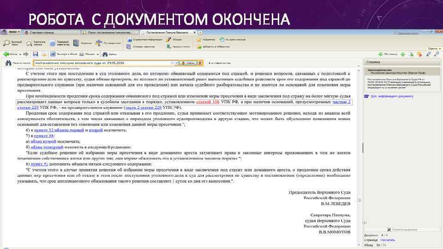This screenshot has width=443, height=249.
Task: Expand Назад history dropdown arrow
Action: click(20, 54)
